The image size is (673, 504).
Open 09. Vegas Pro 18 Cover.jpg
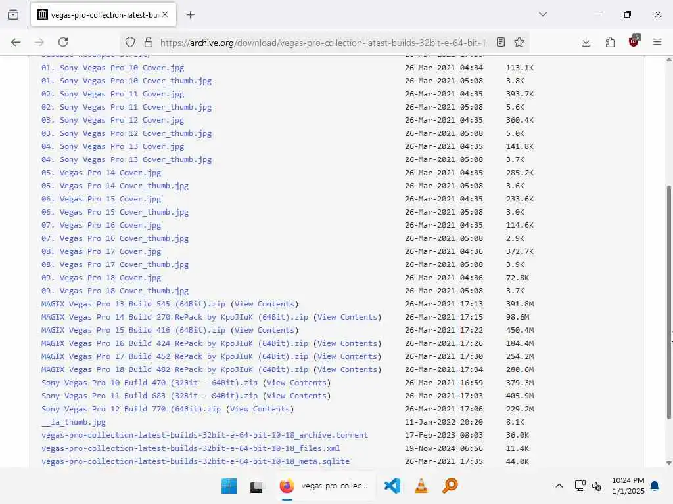pyautogui.click(x=101, y=278)
